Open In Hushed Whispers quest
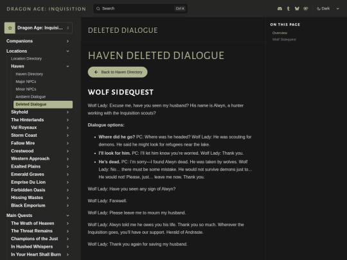 click(32, 247)
